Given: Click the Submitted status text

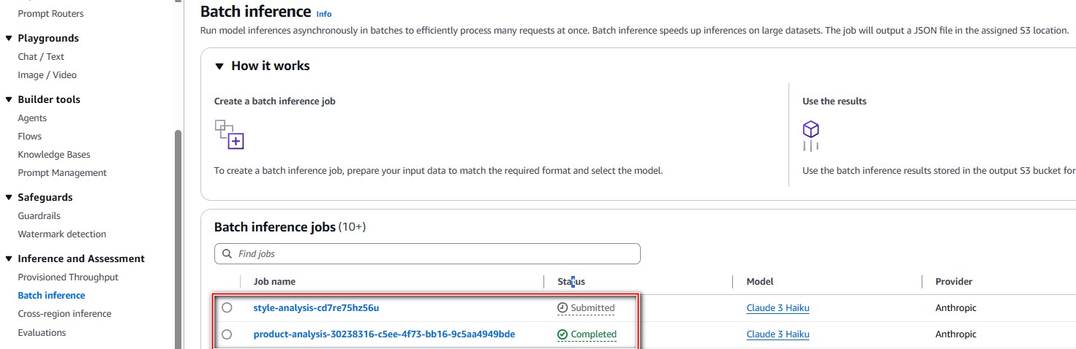Looking at the screenshot, I should click(x=592, y=308).
